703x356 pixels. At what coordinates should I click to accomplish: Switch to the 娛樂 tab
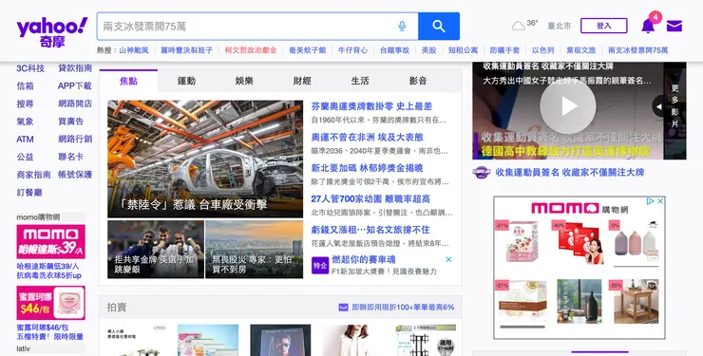click(244, 81)
